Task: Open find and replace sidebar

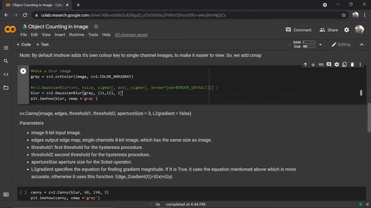Action: click(6, 61)
